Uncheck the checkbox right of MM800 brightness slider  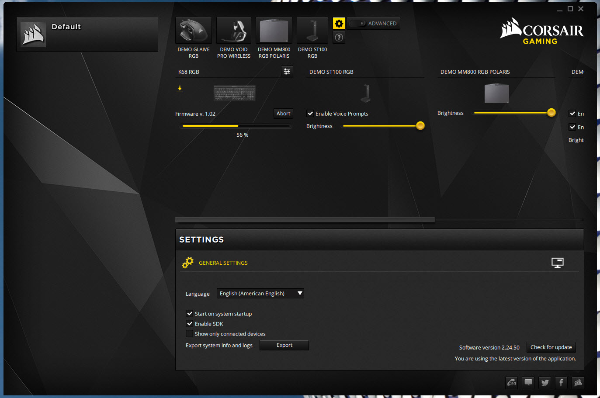point(572,114)
